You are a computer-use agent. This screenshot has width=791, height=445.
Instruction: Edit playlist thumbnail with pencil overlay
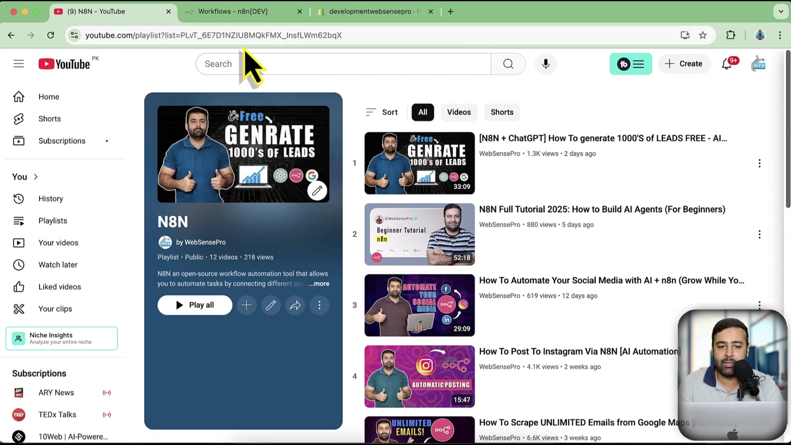coord(317,191)
